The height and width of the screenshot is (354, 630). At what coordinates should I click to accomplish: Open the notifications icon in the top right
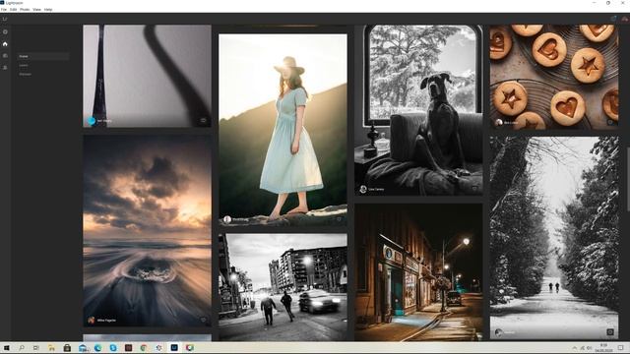tap(613, 19)
